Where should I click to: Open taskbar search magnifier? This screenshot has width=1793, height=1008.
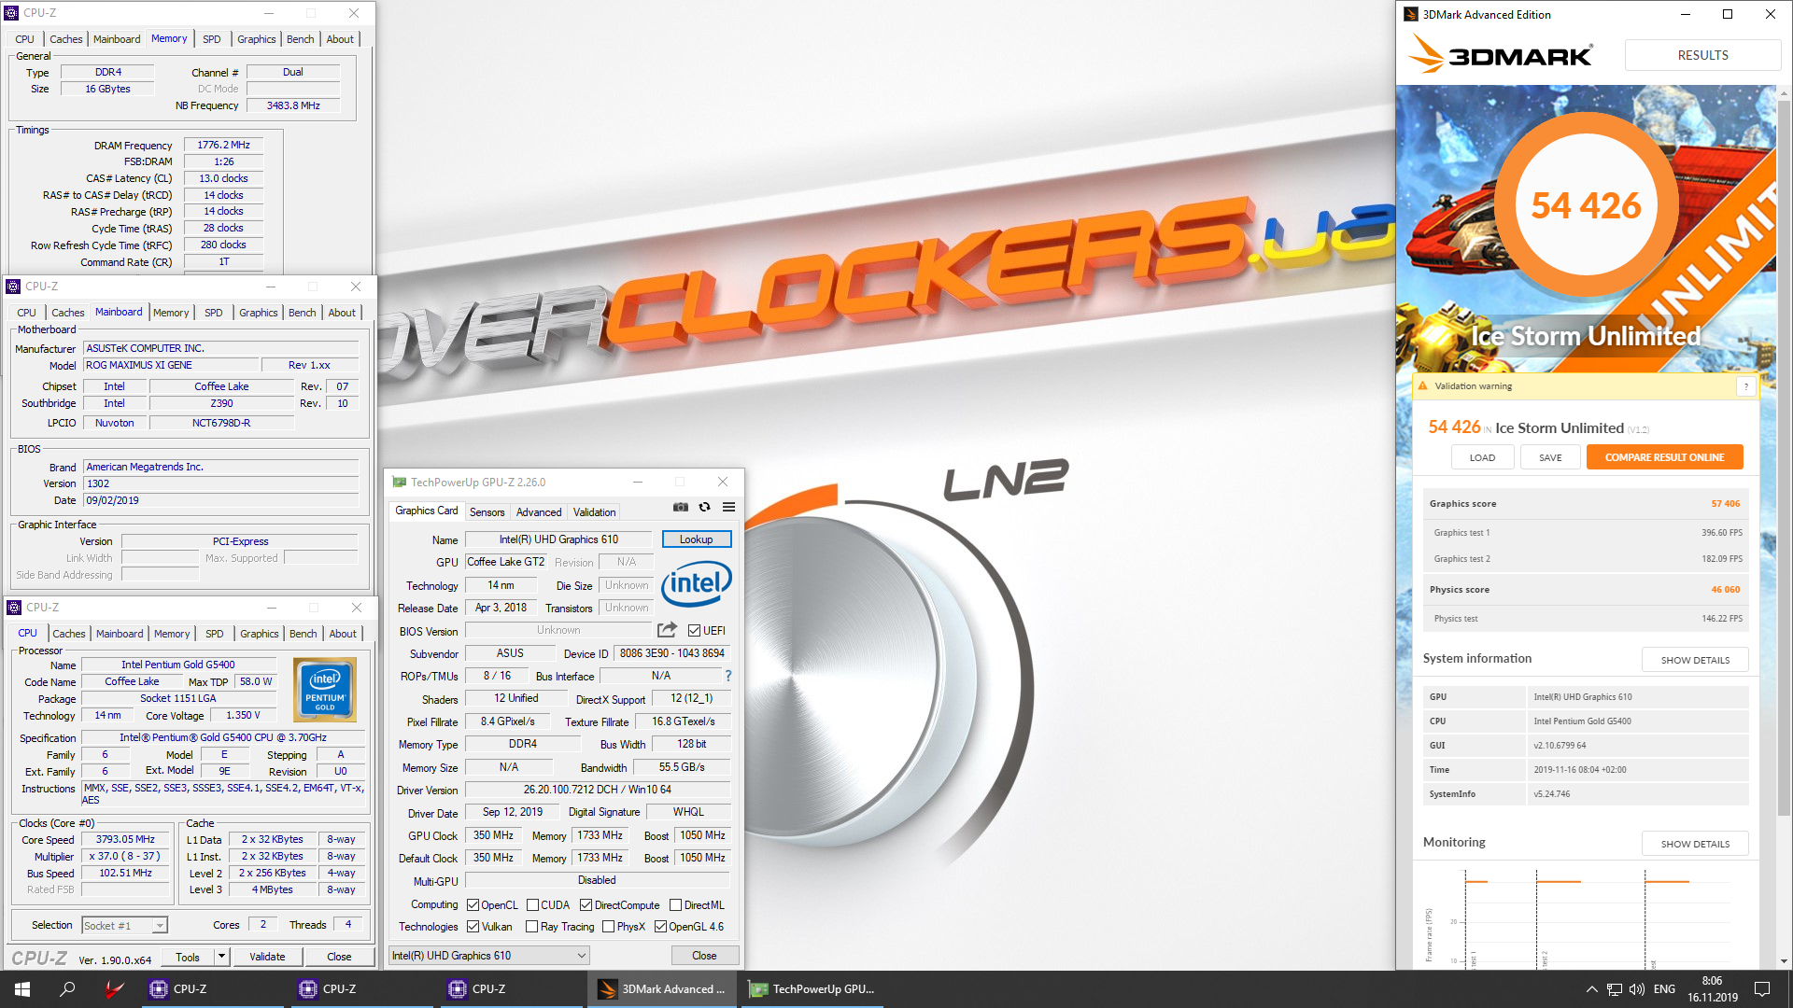click(67, 989)
